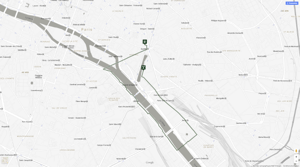Screen dimensions: 300x167
Task: Click the Luxembourg station marker
Action: [x=41, y=91]
